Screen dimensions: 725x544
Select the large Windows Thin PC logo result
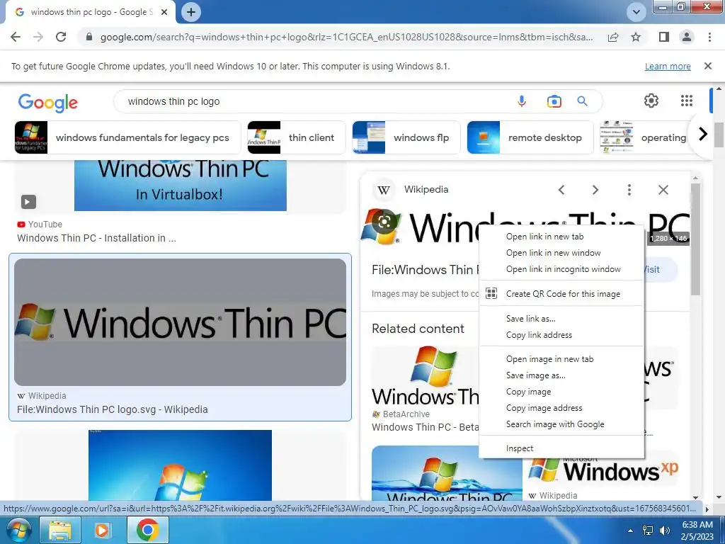180,322
